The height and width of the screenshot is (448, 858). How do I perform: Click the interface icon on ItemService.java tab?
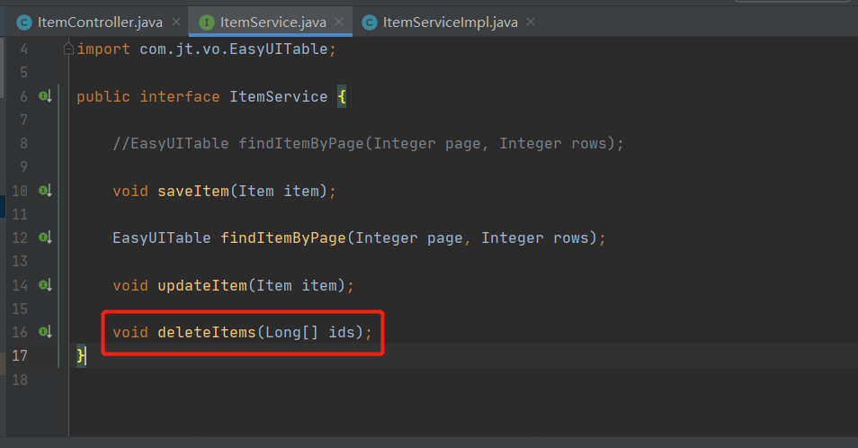[206, 22]
